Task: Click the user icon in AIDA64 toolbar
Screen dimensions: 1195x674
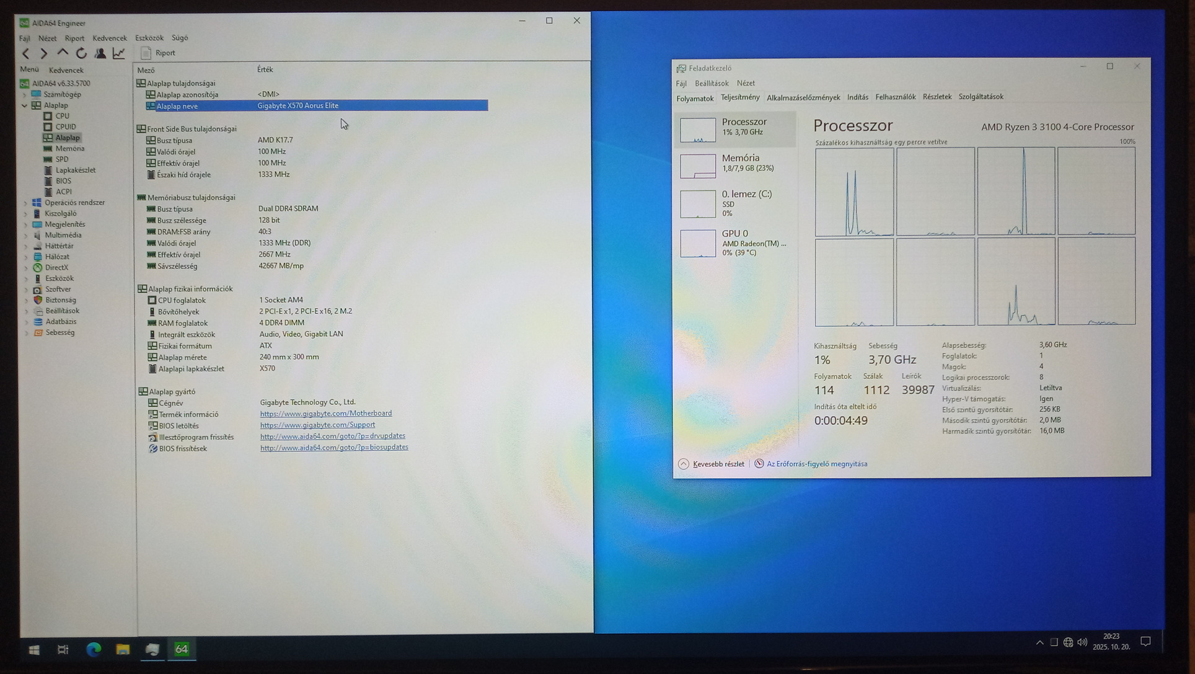Action: pos(100,53)
